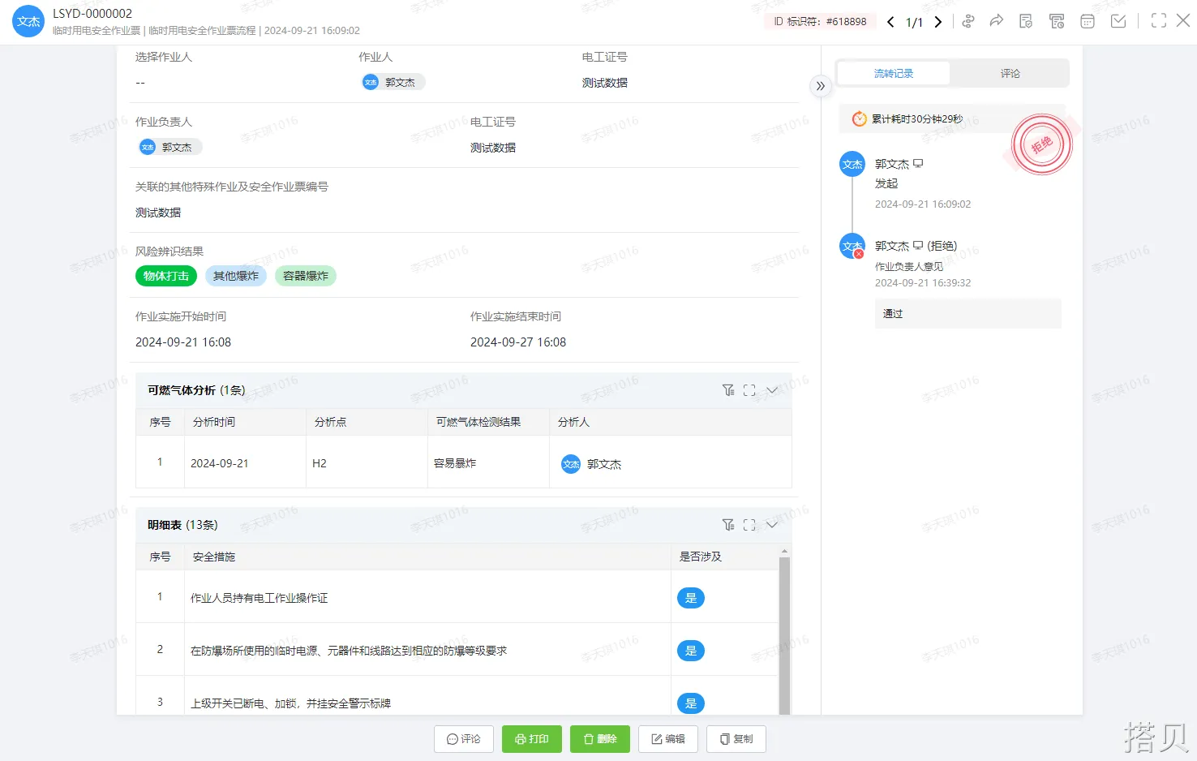Click the 删除 button

[x=600, y=739]
